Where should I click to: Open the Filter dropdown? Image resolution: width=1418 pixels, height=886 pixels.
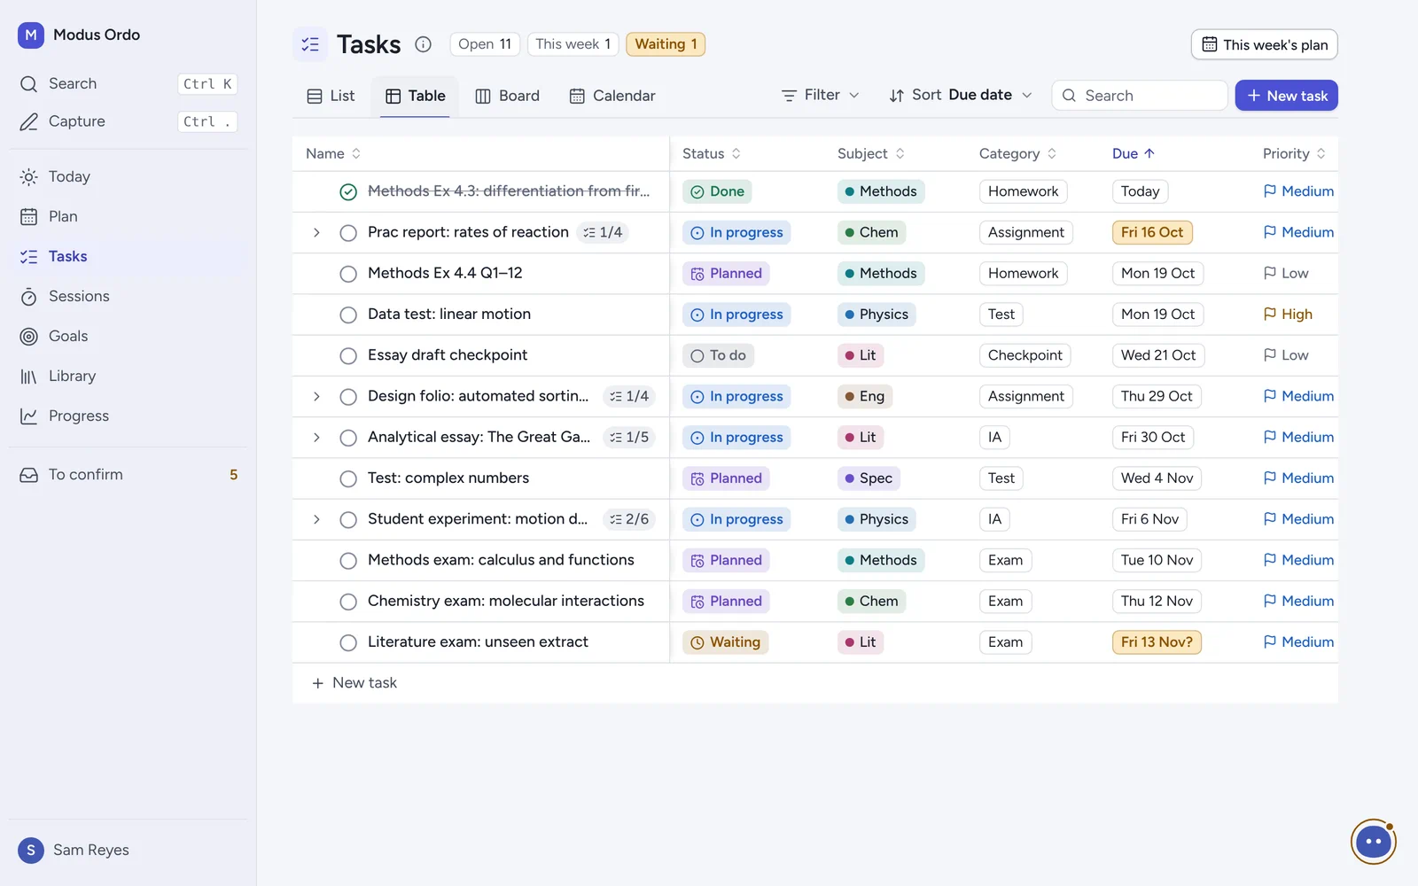tap(821, 95)
